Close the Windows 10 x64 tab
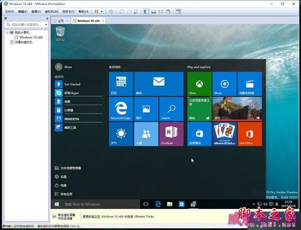The image size is (301, 230). coord(103,20)
